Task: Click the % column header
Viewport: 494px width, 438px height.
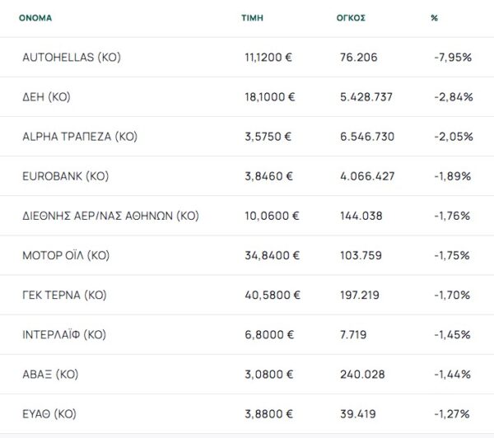Action: [x=434, y=16]
